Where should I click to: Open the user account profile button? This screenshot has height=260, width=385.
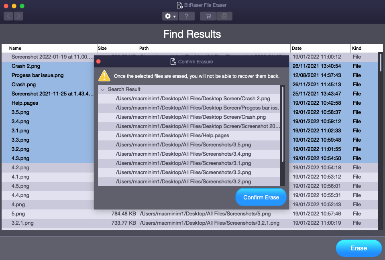pyautogui.click(x=224, y=16)
